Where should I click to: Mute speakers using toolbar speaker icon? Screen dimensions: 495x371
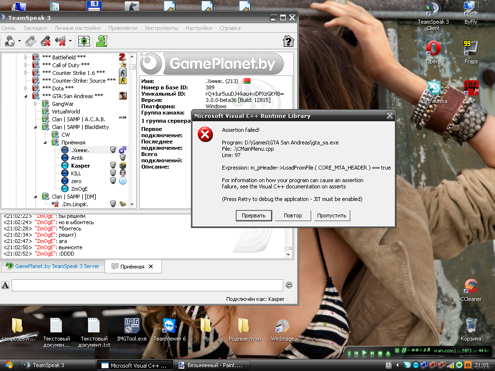point(60,41)
